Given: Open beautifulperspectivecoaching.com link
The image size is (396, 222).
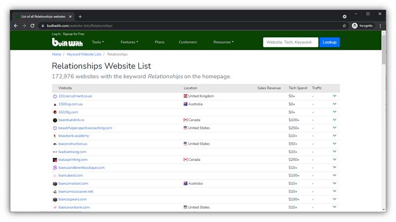Looking at the screenshot, I should pos(85,128).
